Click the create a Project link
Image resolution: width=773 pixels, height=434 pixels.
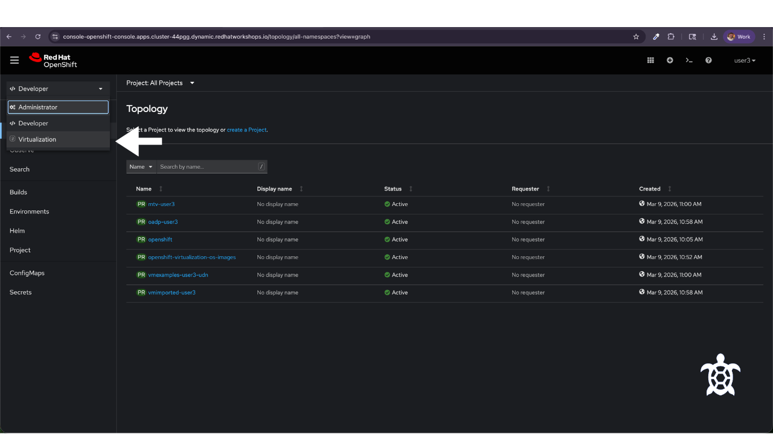point(246,130)
